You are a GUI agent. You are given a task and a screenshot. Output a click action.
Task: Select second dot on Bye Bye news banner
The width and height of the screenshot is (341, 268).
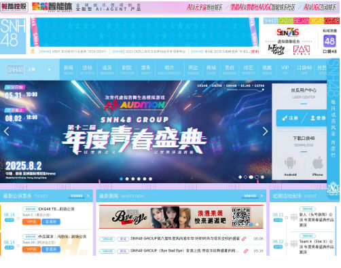[x=257, y=225]
